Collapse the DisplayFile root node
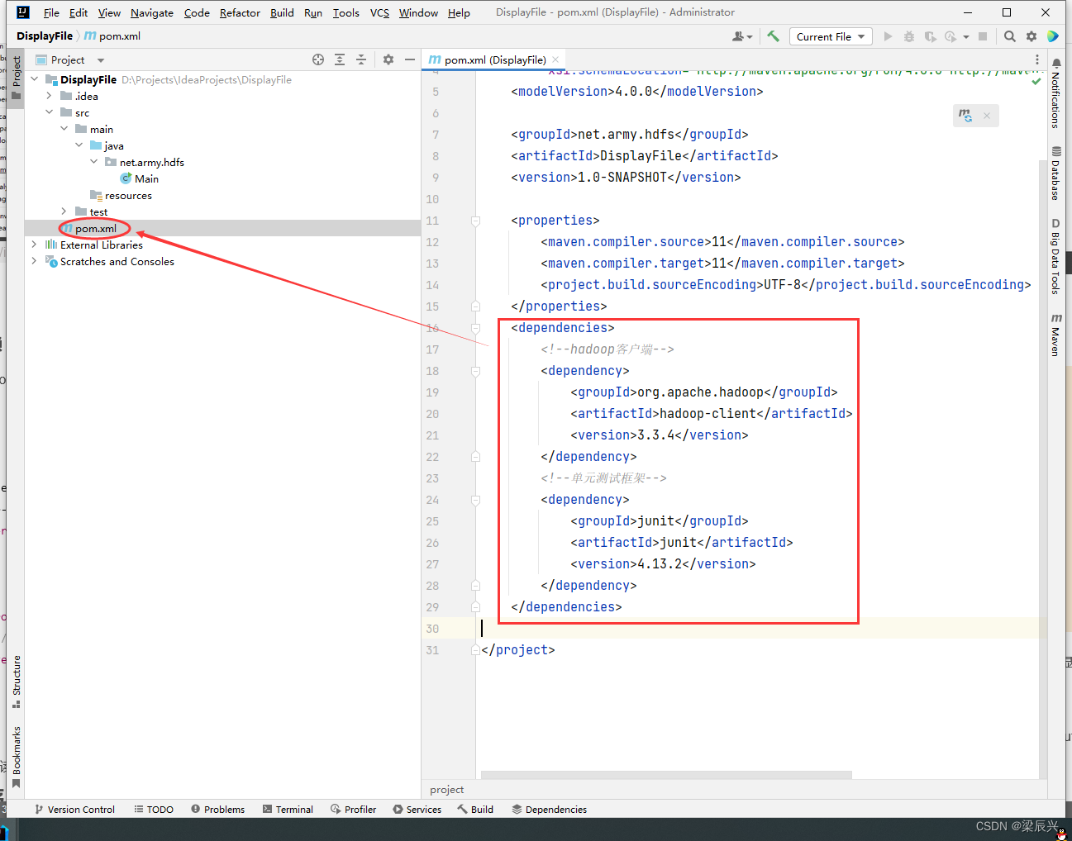This screenshot has height=841, width=1072. [x=35, y=79]
